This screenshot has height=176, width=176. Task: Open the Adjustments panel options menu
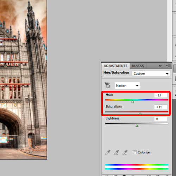[168, 66]
